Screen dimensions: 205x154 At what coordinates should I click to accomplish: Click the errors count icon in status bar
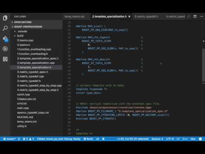coord(25,139)
